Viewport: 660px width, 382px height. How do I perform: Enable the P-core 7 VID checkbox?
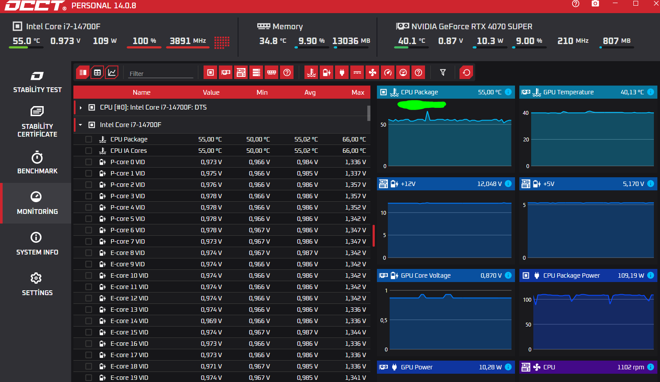(x=89, y=241)
